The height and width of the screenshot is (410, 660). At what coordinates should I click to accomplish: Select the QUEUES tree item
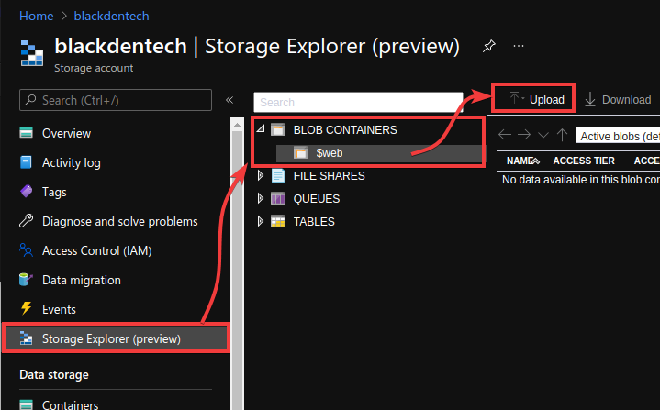[x=317, y=198]
